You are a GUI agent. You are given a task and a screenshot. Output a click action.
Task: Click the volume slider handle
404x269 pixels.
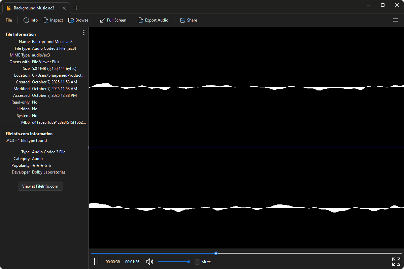click(x=189, y=262)
